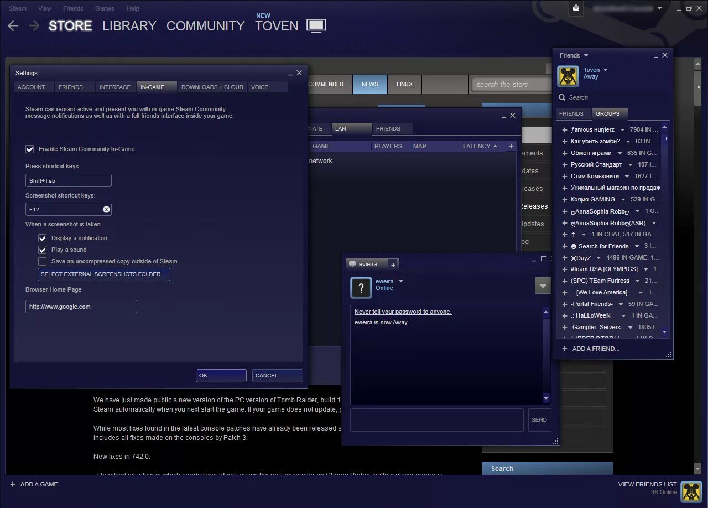The width and height of the screenshot is (708, 508).
Task: Click the Press shortcut keys Shift+Tab field
Action: point(69,180)
